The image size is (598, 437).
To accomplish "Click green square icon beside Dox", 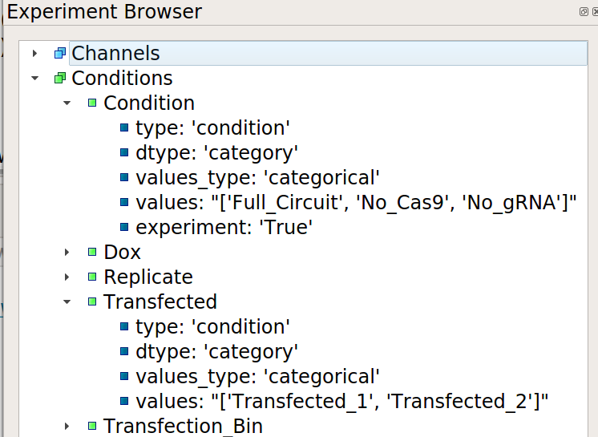I will [x=92, y=252].
